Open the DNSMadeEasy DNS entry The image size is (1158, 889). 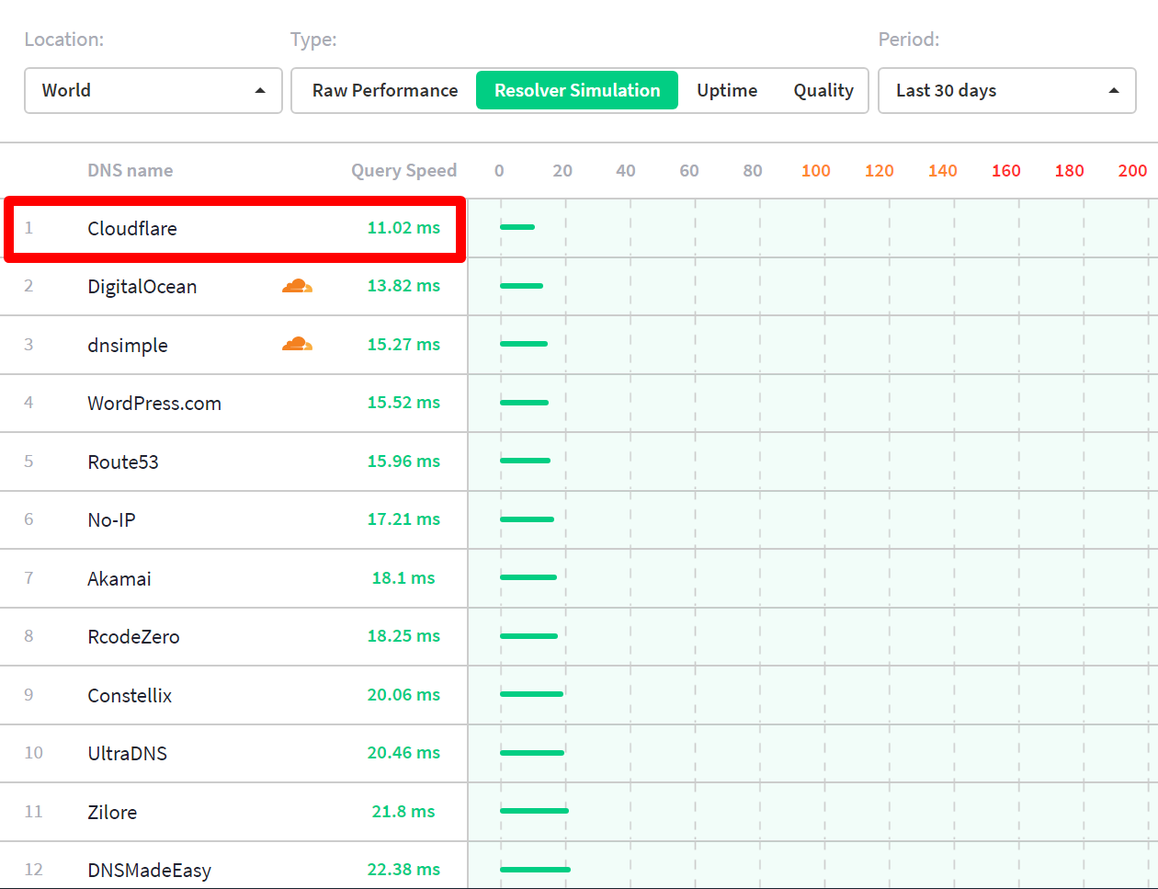[150, 870]
